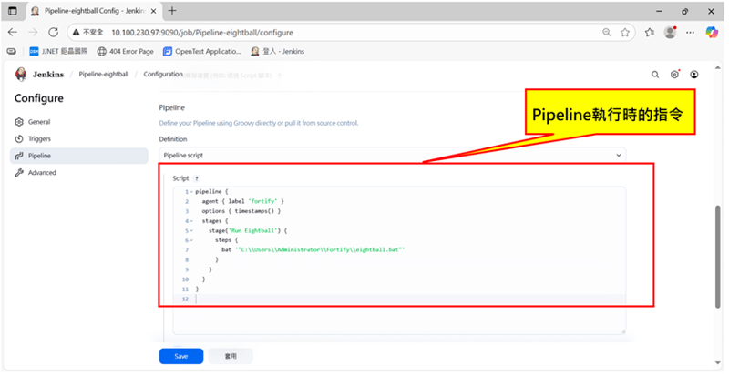Select the Pipeline section in sidebar

[x=79, y=156]
